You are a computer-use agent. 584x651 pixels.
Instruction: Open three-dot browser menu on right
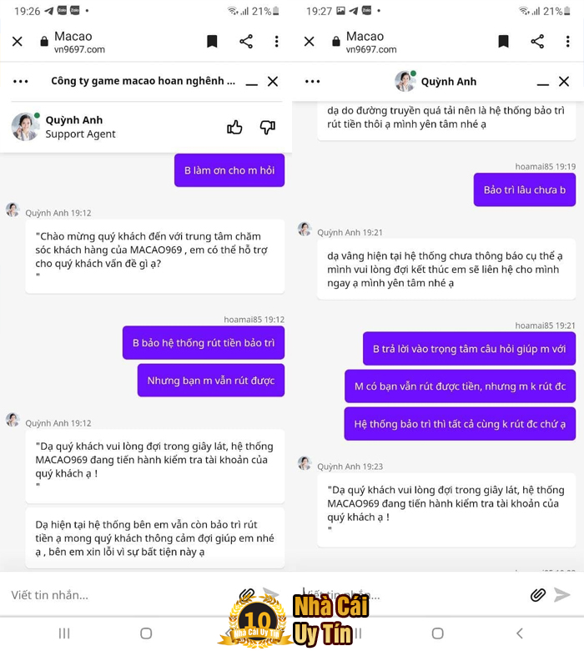pos(568,42)
